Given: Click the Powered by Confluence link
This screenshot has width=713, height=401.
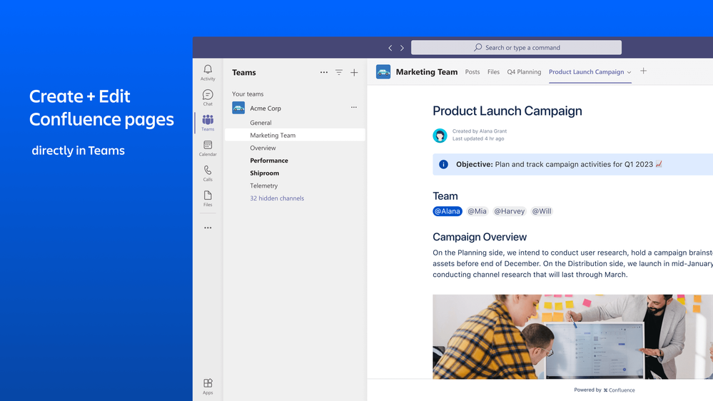Looking at the screenshot, I should [x=605, y=390].
